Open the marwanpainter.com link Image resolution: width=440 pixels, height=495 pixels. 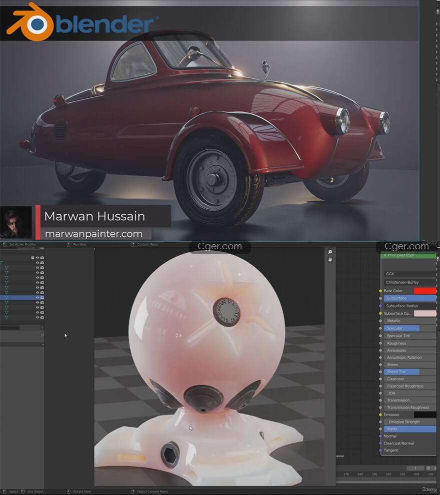click(93, 234)
